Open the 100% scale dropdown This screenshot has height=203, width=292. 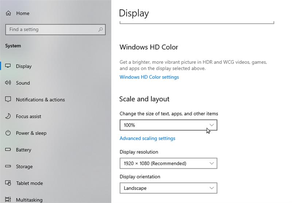click(168, 125)
